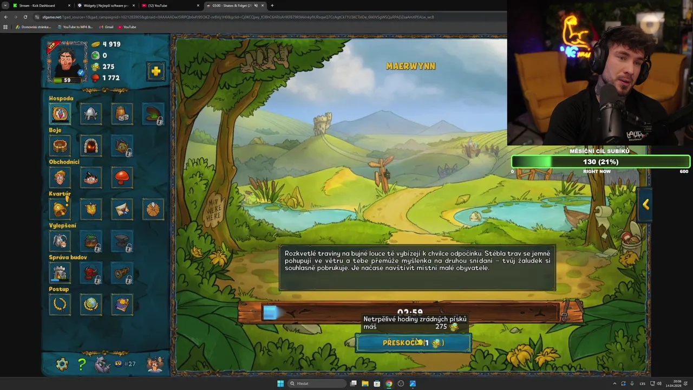This screenshot has width=693, height=390.
Task: Open a new browser tab with plus
Action: tap(272, 5)
